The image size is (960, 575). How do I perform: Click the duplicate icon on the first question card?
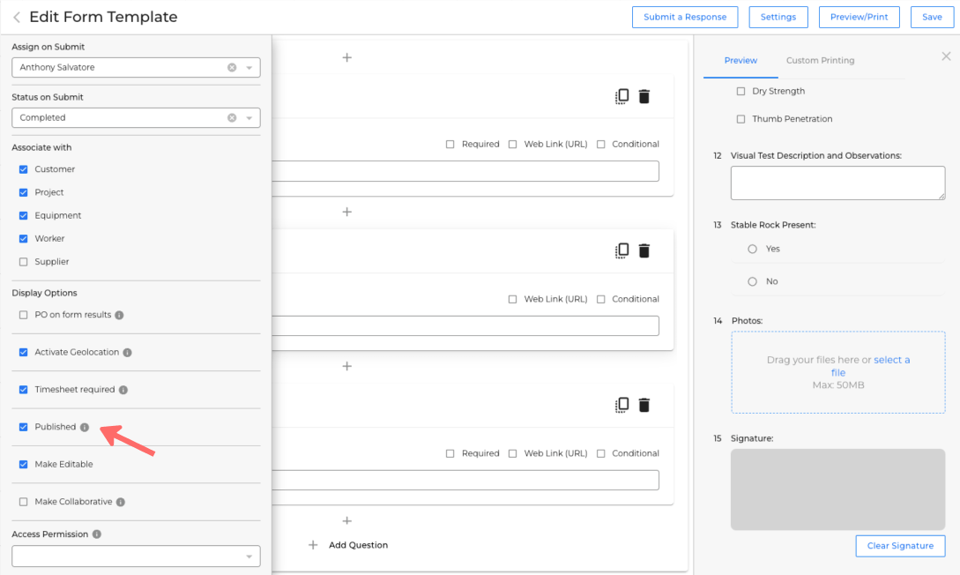tap(622, 97)
